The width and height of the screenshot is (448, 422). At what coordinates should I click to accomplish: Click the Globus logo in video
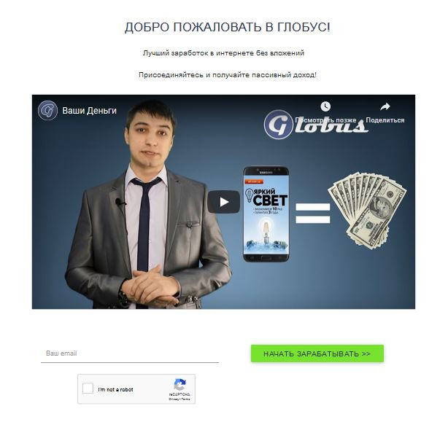(x=316, y=125)
